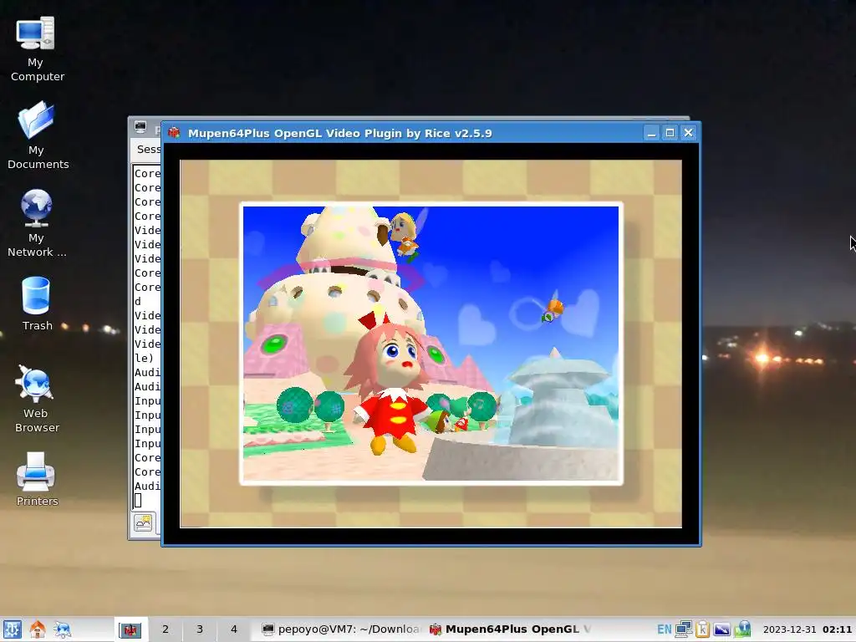Click the terminal window title icon

[x=140, y=127]
